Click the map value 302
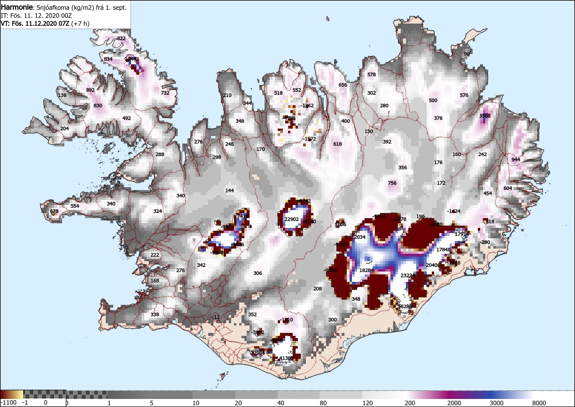The image size is (575, 407). click(x=371, y=93)
